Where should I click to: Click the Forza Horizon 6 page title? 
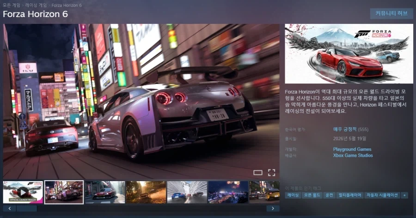click(35, 14)
